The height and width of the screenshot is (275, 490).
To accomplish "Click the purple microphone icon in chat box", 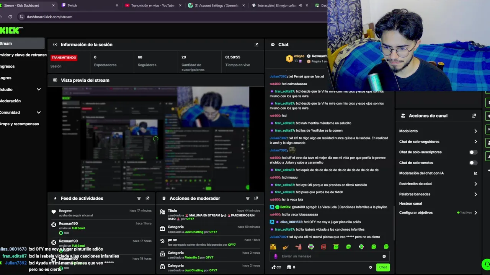I will 276,256.
